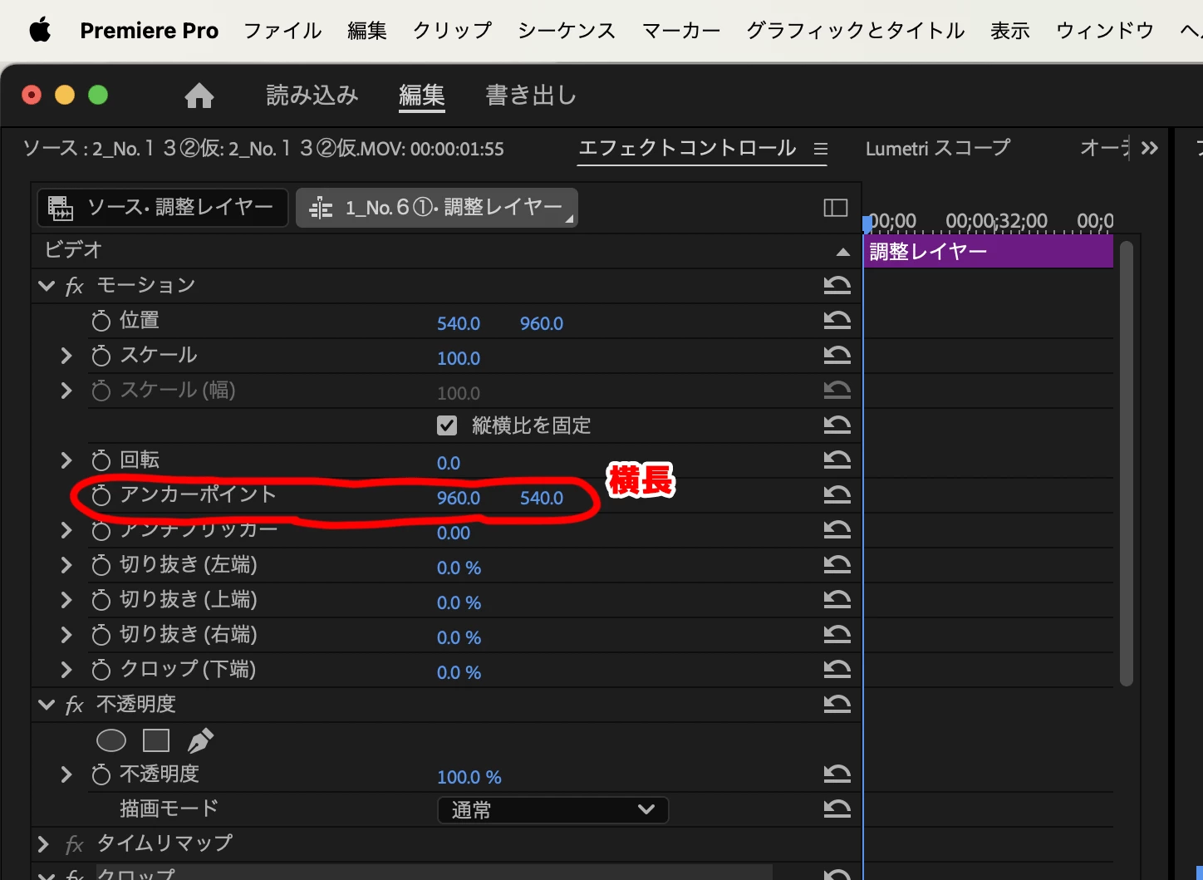1203x880 pixels.
Task: Expand the 回転 parameter
Action: pos(66,460)
